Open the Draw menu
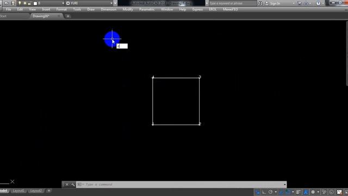 (91, 10)
